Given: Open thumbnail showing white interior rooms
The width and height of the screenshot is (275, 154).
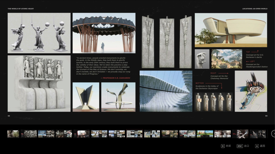Looking at the screenshot, I should 223,134.
